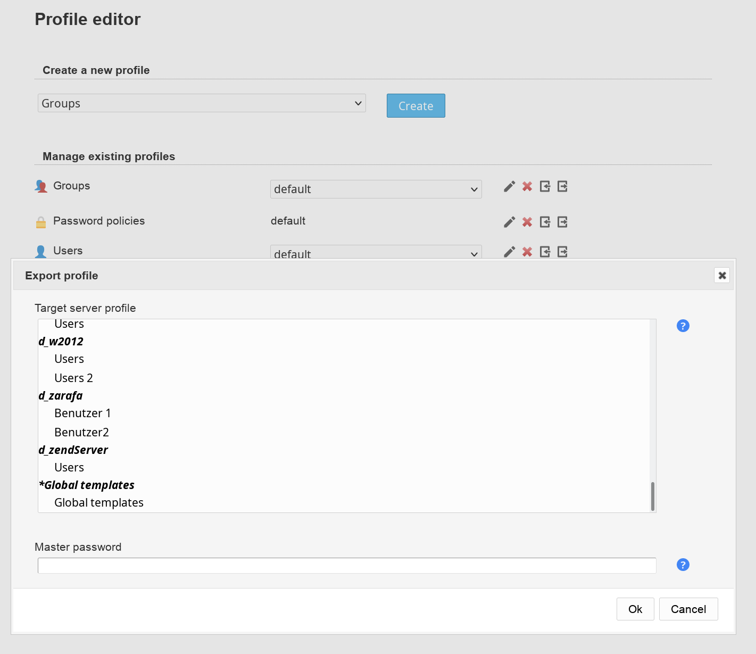The height and width of the screenshot is (654, 756).
Task: Open help for Master password field
Action: point(683,565)
